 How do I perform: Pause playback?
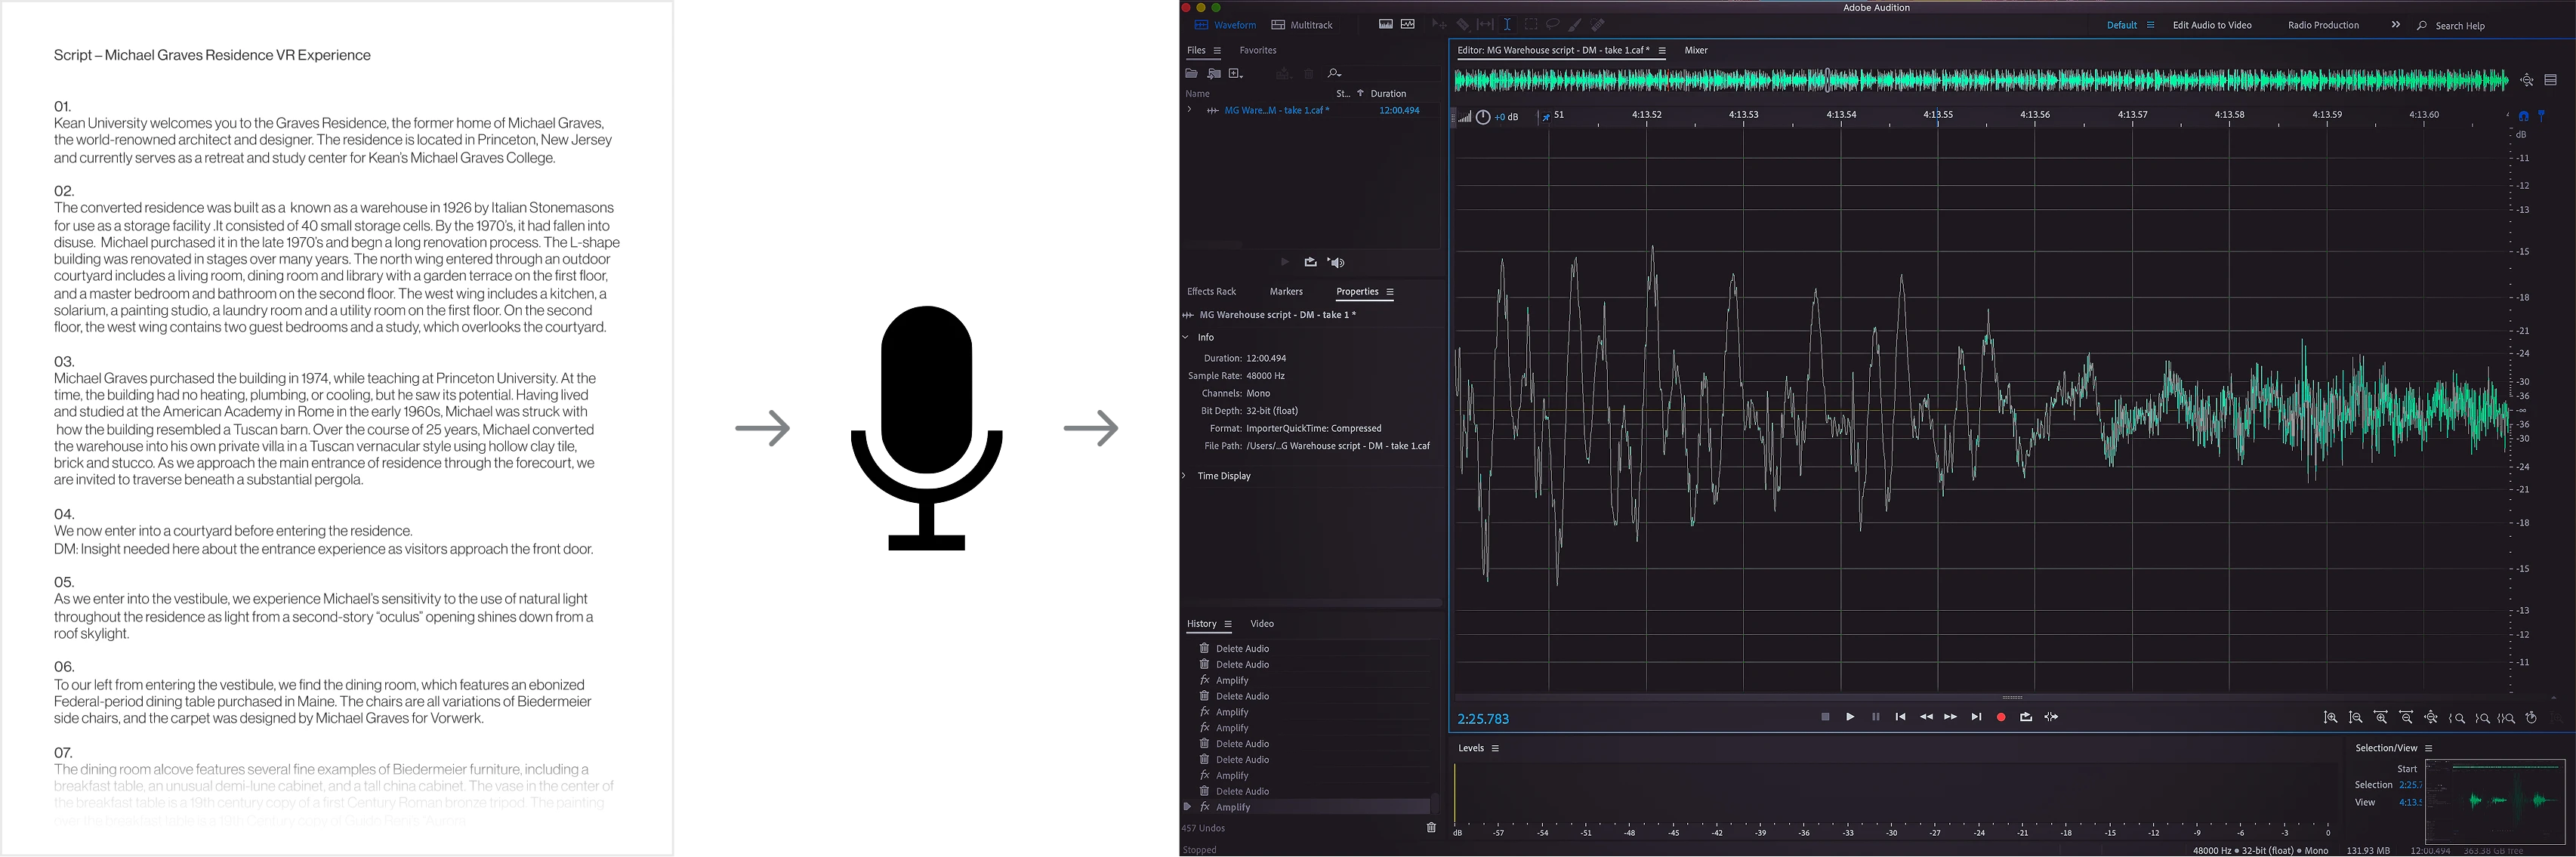pyautogui.click(x=1875, y=717)
